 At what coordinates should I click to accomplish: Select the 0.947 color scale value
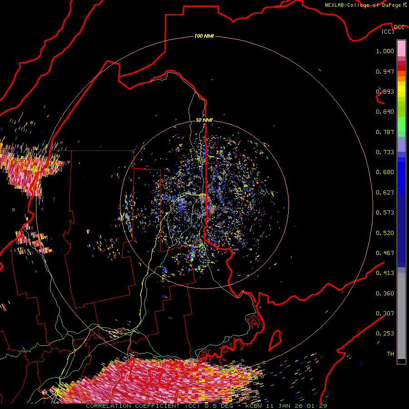[x=385, y=71]
